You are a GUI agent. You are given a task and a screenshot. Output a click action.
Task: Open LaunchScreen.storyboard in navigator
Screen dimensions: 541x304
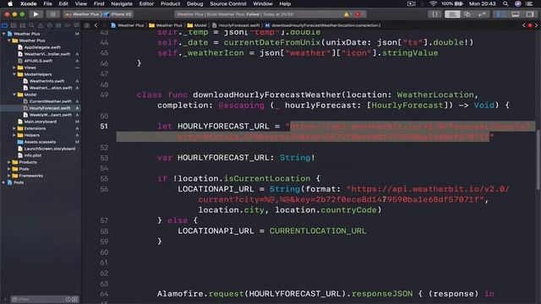49,149
